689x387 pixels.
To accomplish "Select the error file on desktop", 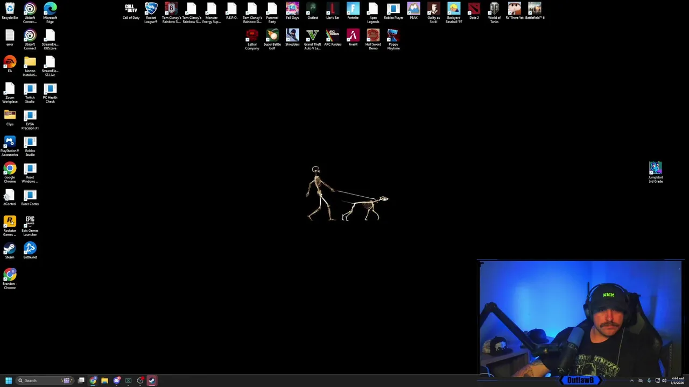I will click(10, 38).
